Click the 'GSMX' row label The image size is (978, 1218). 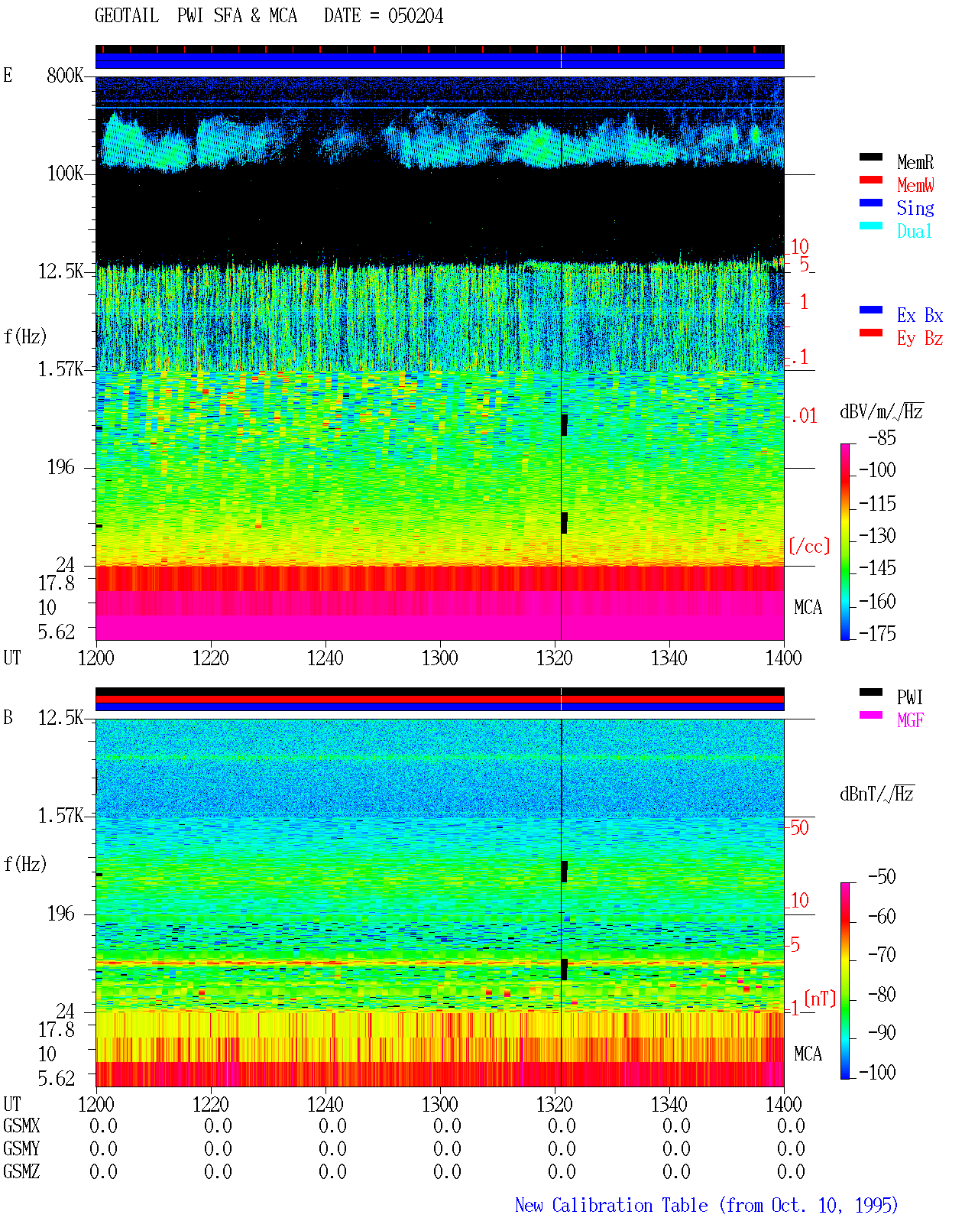tap(21, 1126)
